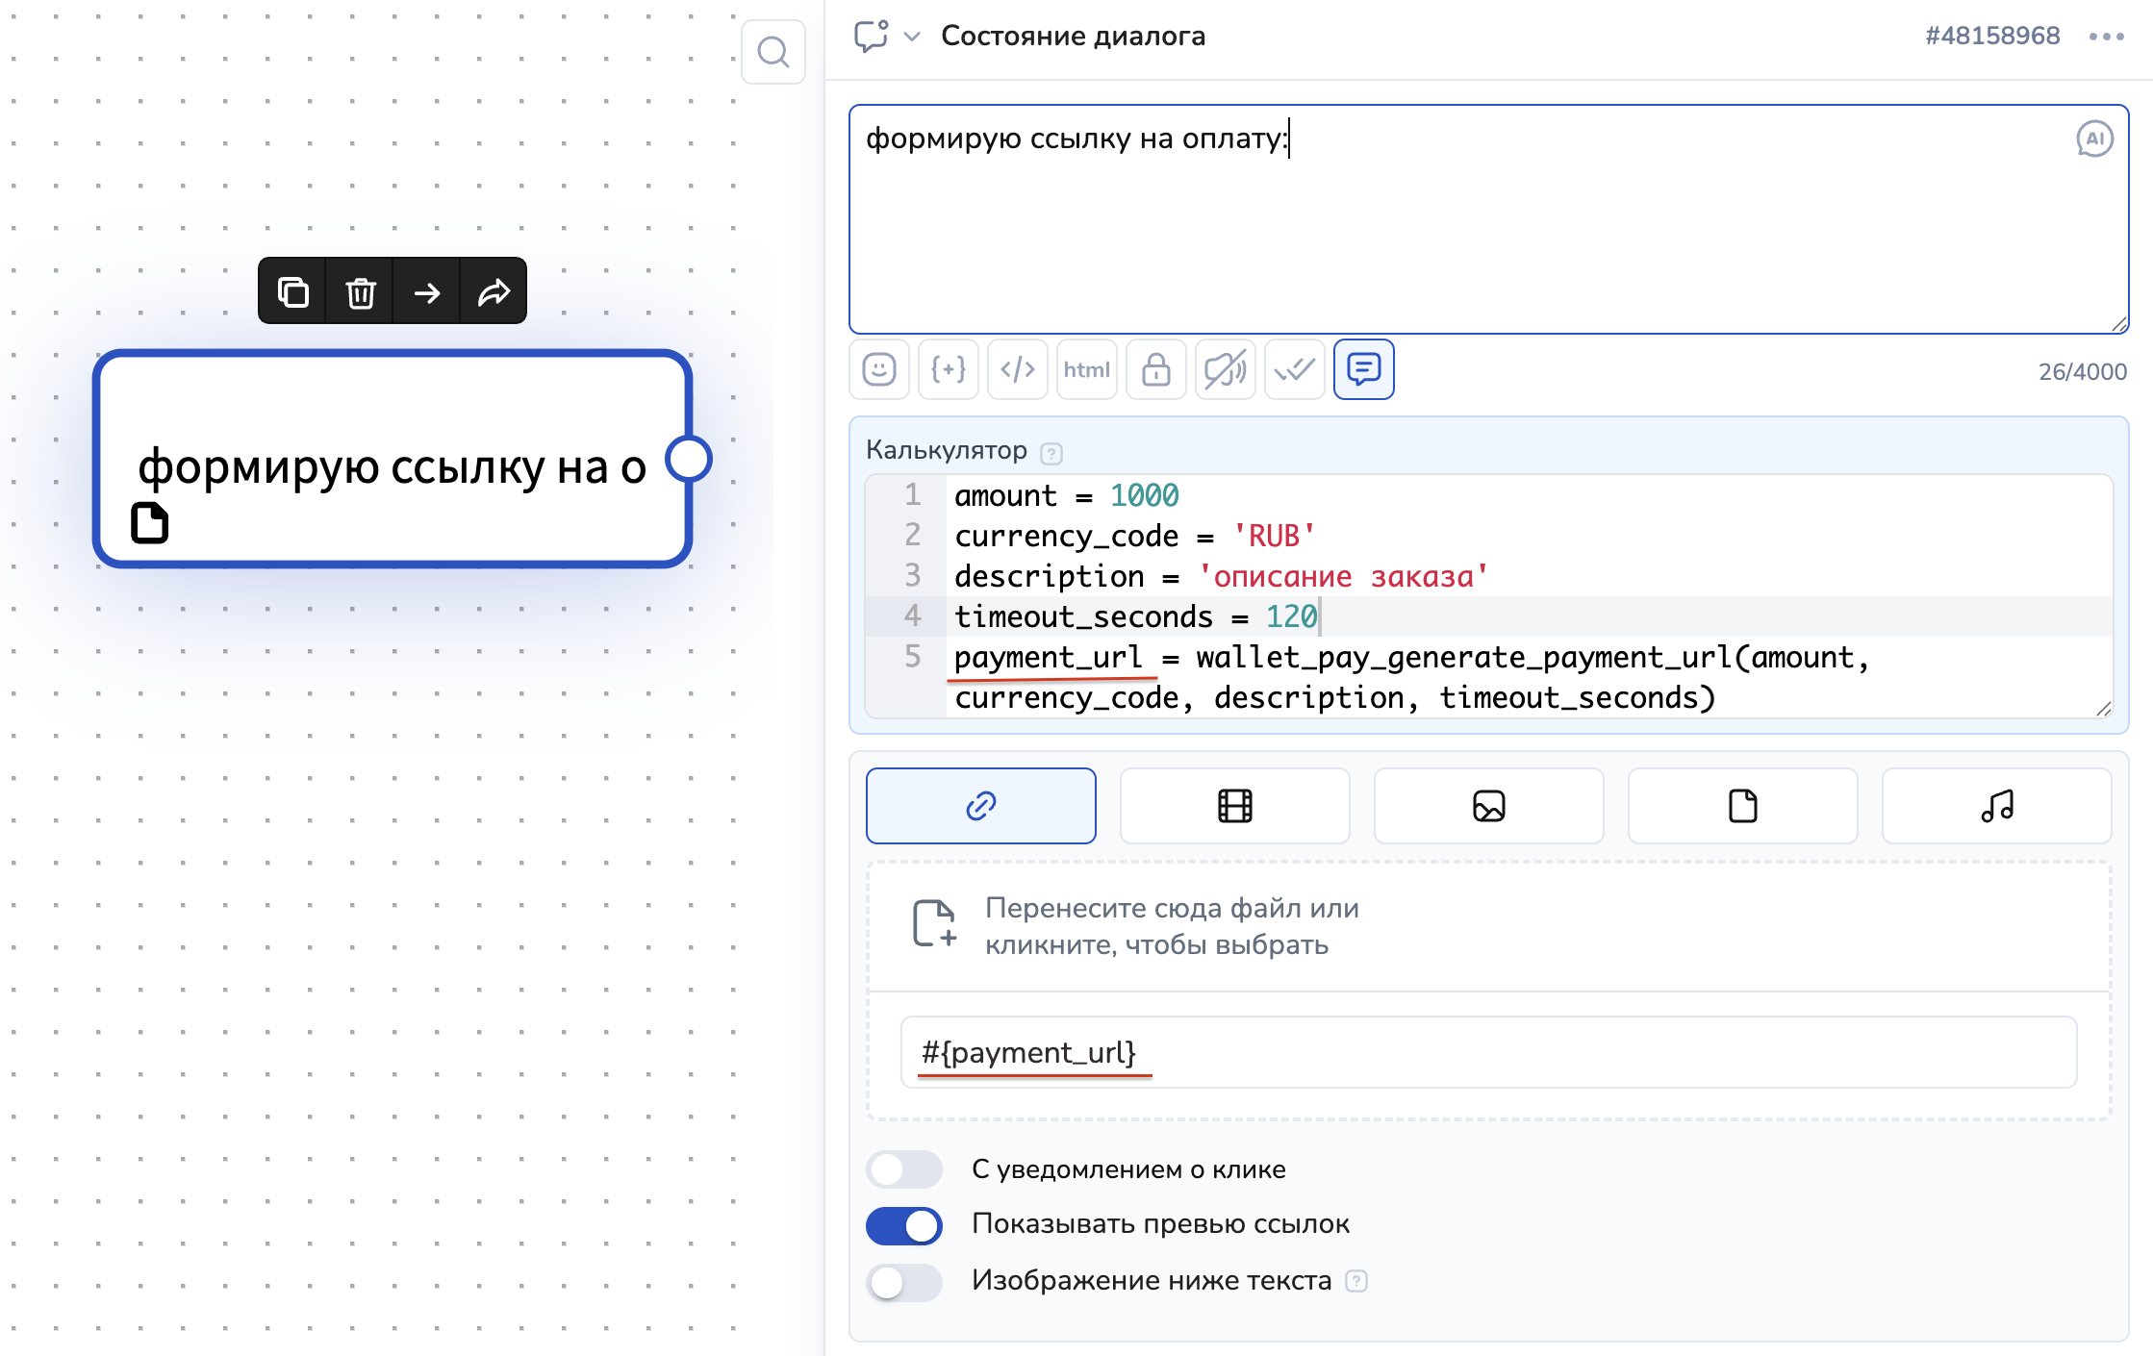
Task: Switch to the video attachment tab
Action: coord(1234,806)
